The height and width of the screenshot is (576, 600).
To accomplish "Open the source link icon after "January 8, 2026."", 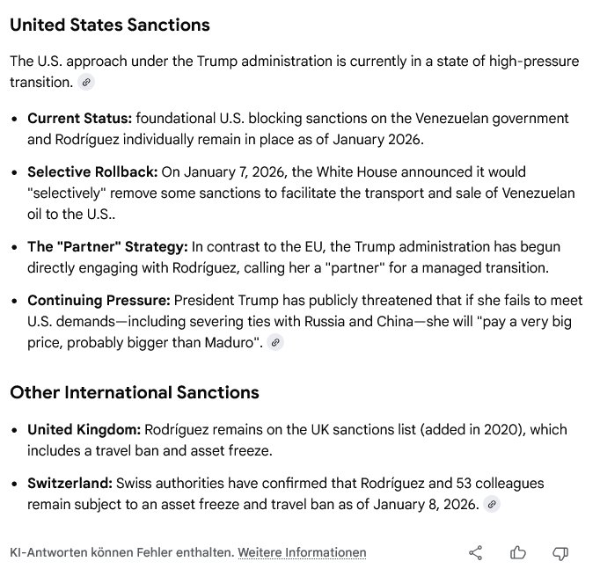I will pos(493,505).
